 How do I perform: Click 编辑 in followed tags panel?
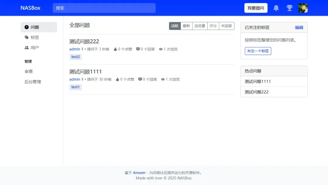[299, 28]
